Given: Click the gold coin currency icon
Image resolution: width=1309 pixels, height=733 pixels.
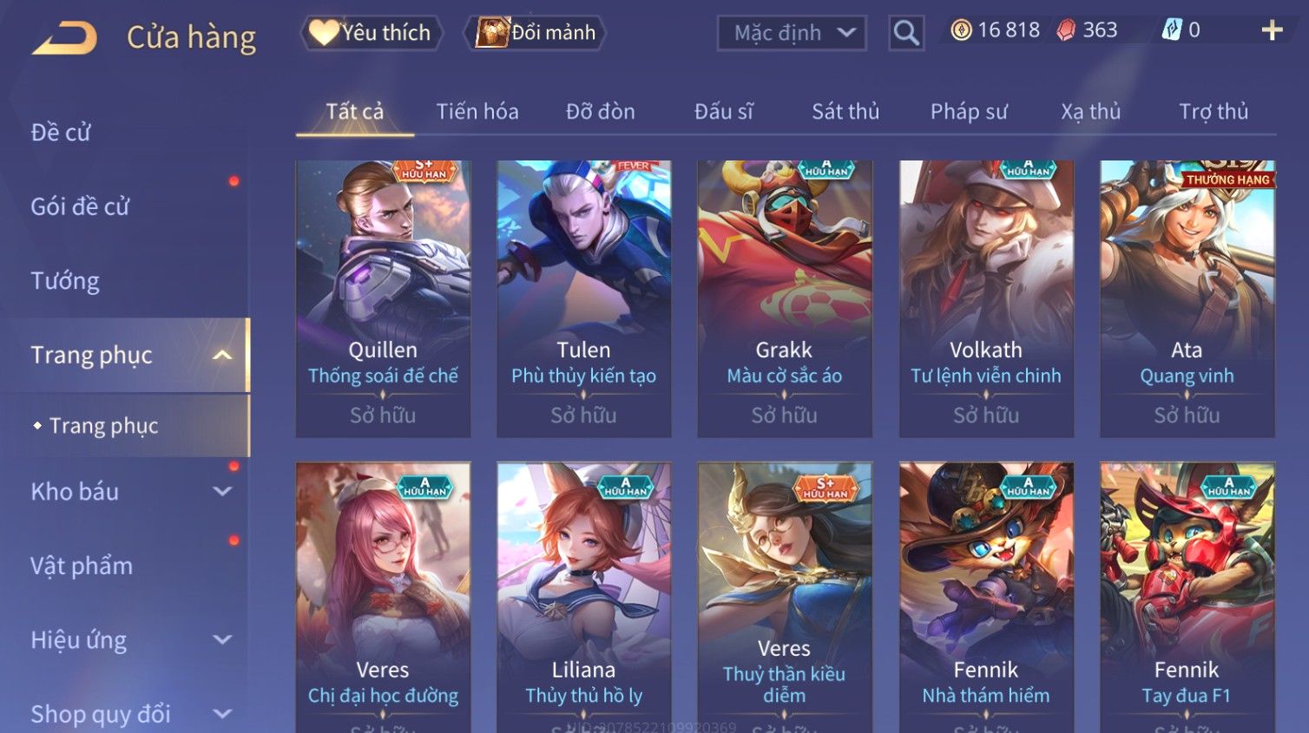Looking at the screenshot, I should tap(960, 30).
